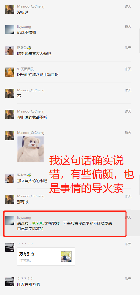Select the artist name 汪苏泷 in card

(x=25, y=261)
